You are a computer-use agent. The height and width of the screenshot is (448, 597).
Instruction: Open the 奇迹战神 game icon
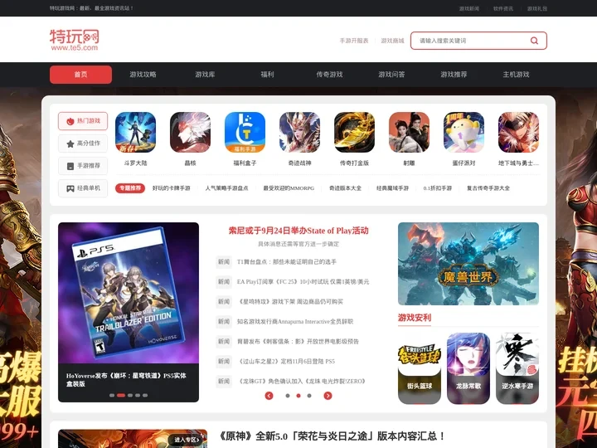[299, 132]
